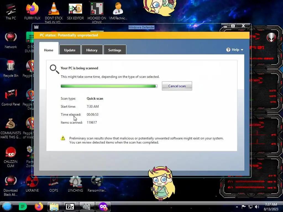
Task: Open the This PC desktop icon
Action: tap(11, 11)
